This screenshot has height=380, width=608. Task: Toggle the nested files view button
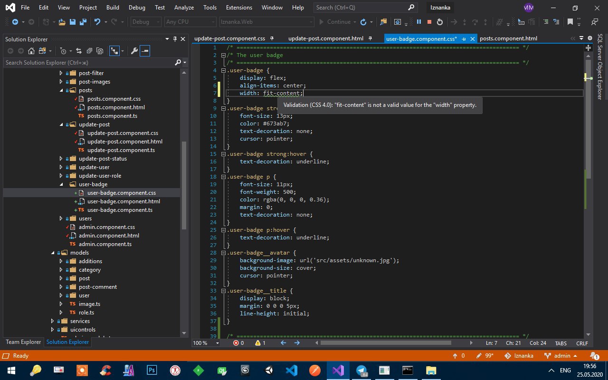click(x=114, y=51)
